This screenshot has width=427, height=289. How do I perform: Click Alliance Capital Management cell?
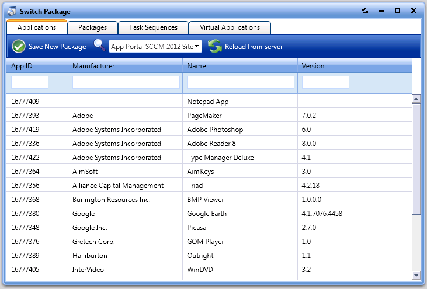pyautogui.click(x=125, y=185)
